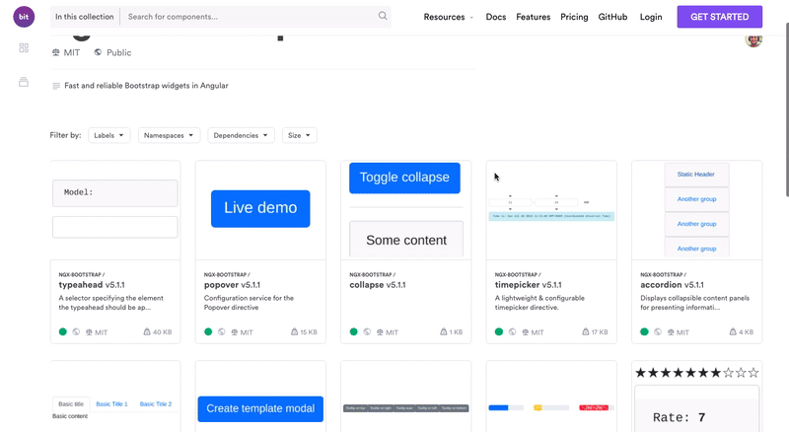Click the user avatar at top right
Image resolution: width=789 pixels, height=432 pixels.
tap(753, 40)
